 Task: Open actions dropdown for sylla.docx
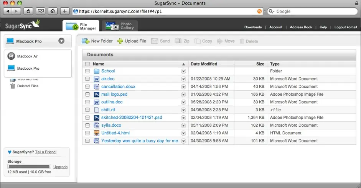click(x=183, y=126)
